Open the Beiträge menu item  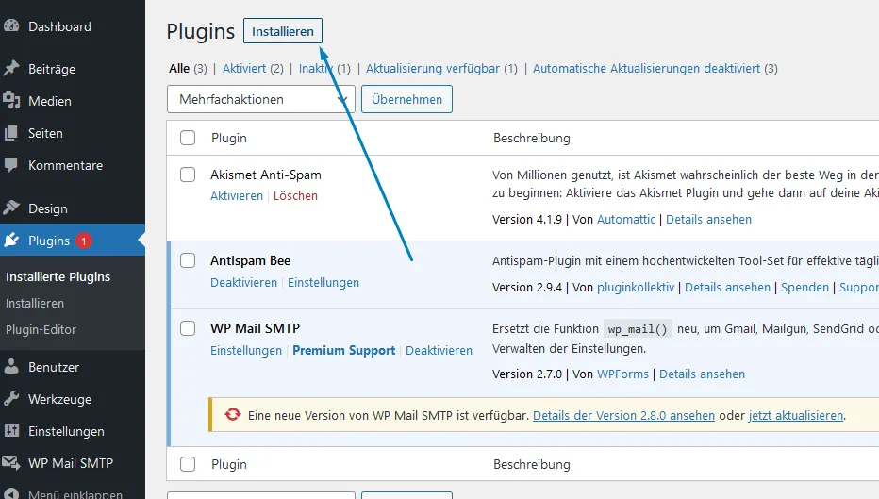(x=52, y=69)
